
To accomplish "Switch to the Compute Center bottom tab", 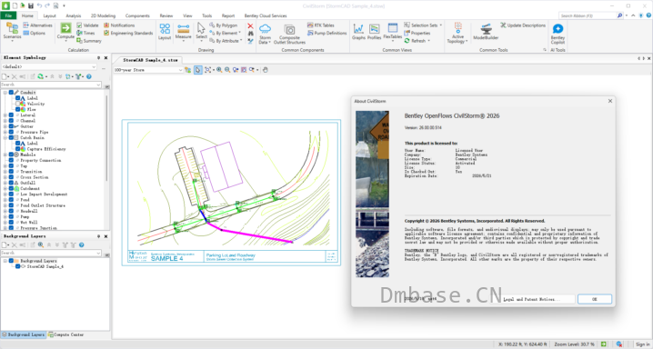I will pyautogui.click(x=65, y=334).
